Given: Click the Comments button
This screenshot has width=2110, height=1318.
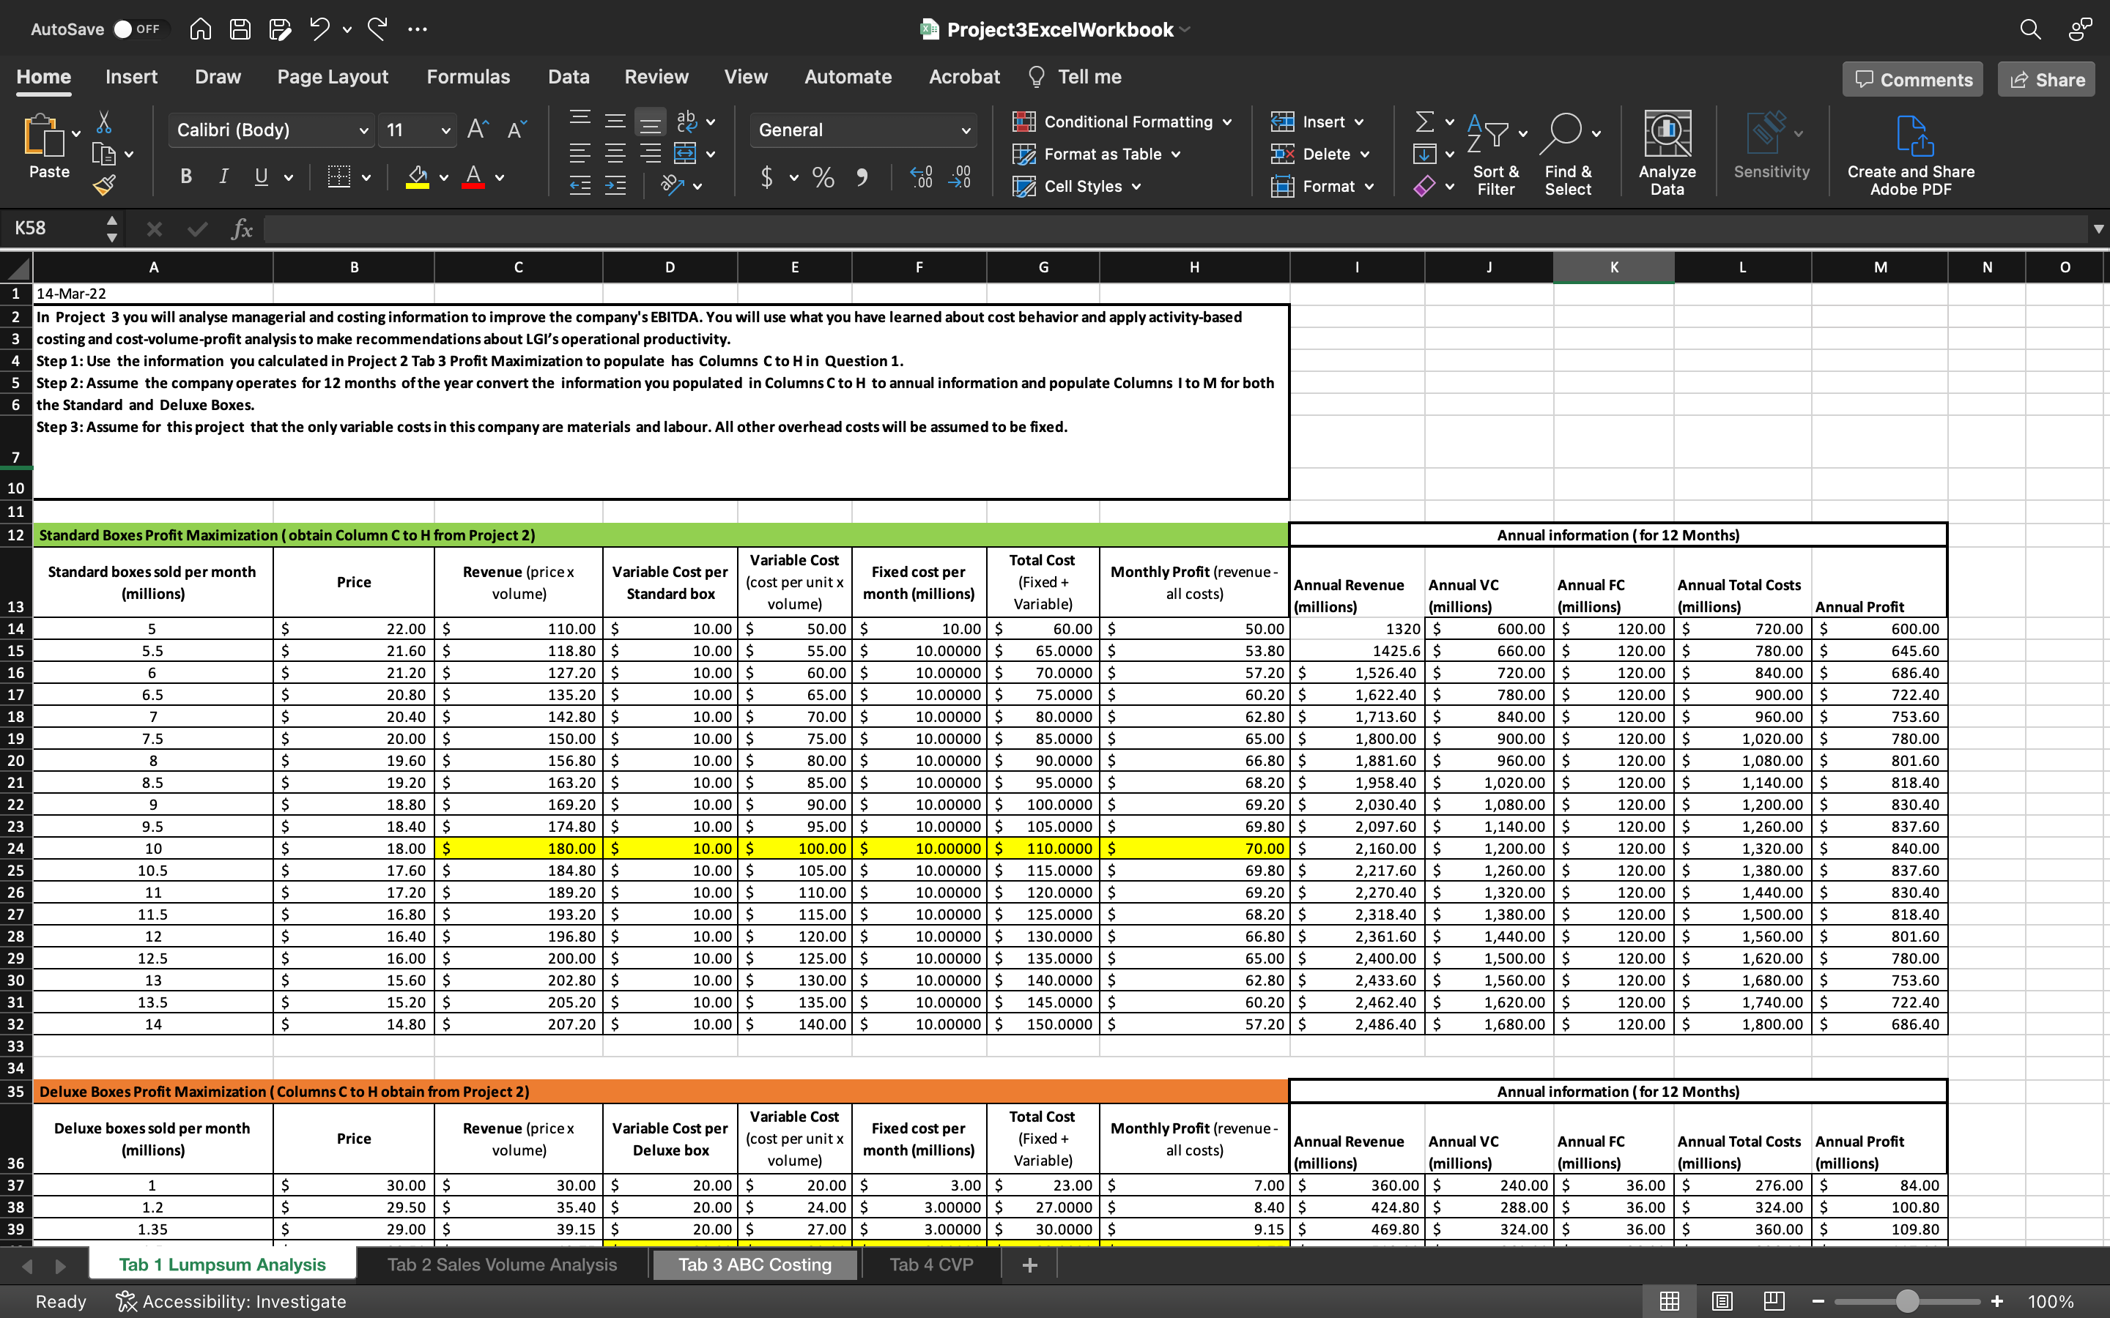Looking at the screenshot, I should coord(1912,78).
